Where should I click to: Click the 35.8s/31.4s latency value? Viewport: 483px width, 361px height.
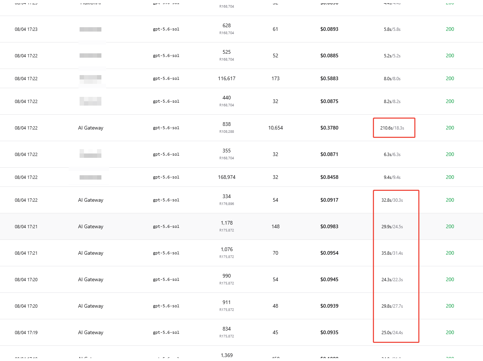click(x=392, y=253)
